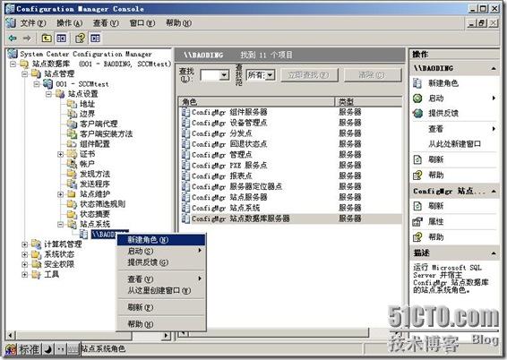Image resolution: width=507 pixels, height=360 pixels.
Task: Toggle the show/hide action pane icon
Action: (x=95, y=39)
